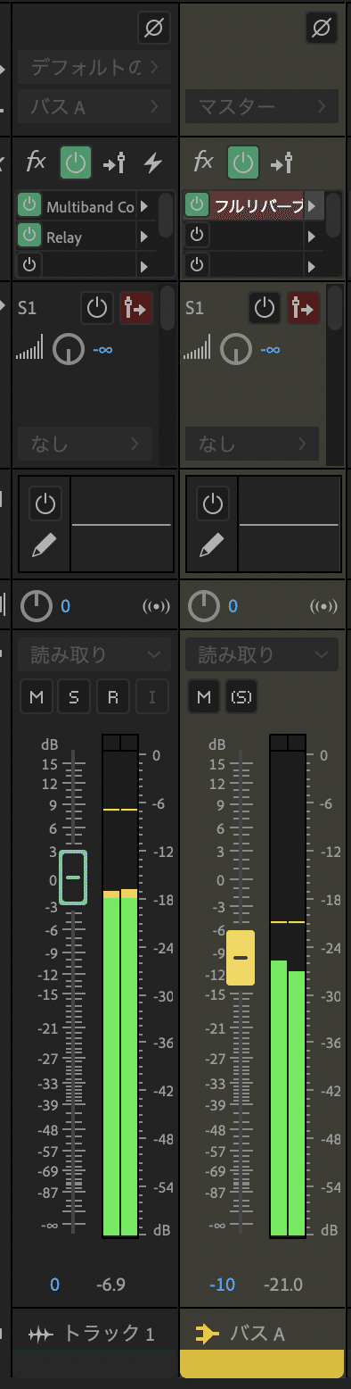Click the peak reading -21.0
Image resolution: width=351 pixels, height=1389 pixels.
pyautogui.click(x=284, y=1285)
